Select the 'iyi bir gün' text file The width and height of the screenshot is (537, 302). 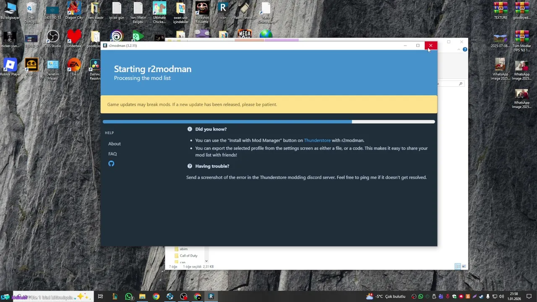pos(117,11)
